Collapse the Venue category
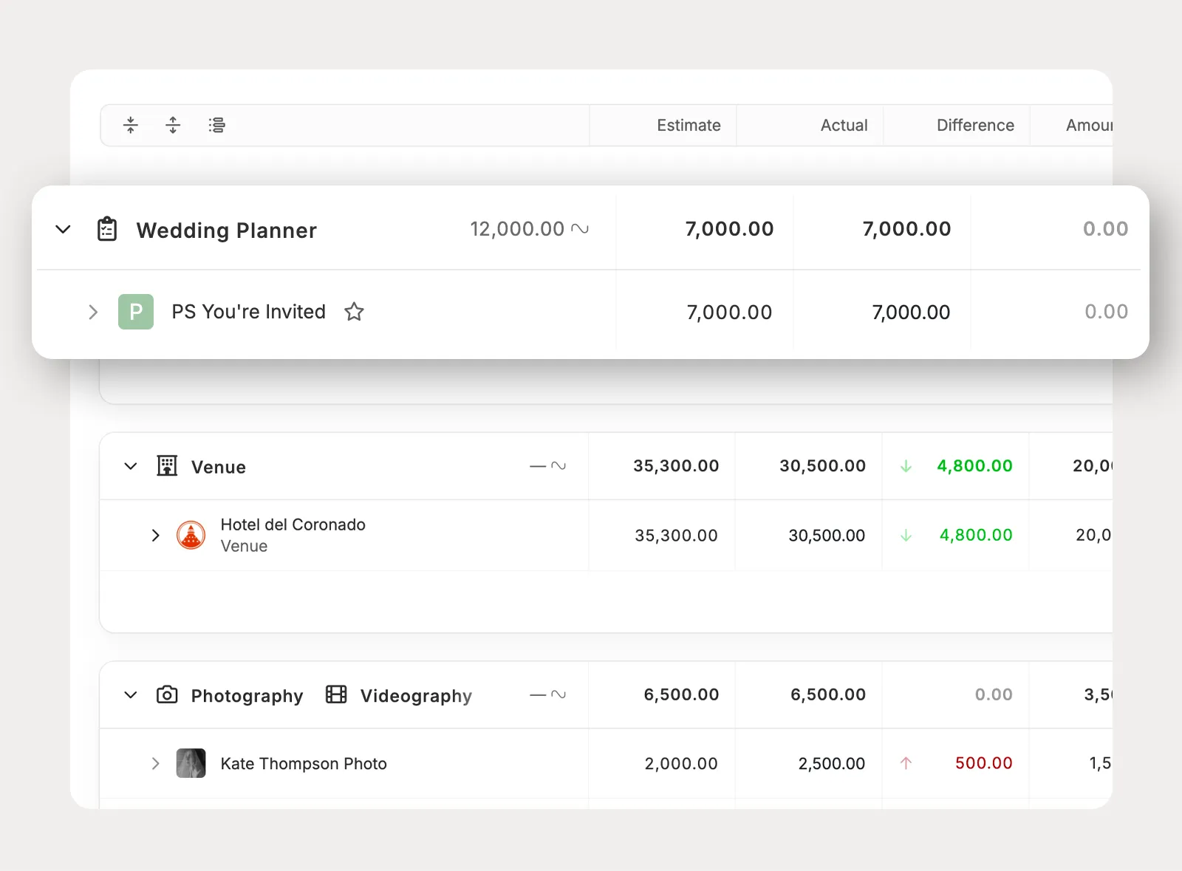Viewport: 1182px width, 871px height. pyautogui.click(x=131, y=466)
